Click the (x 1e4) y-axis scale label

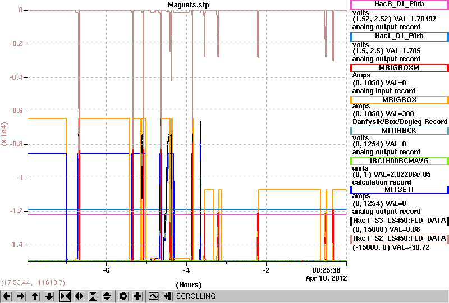tap(4, 134)
